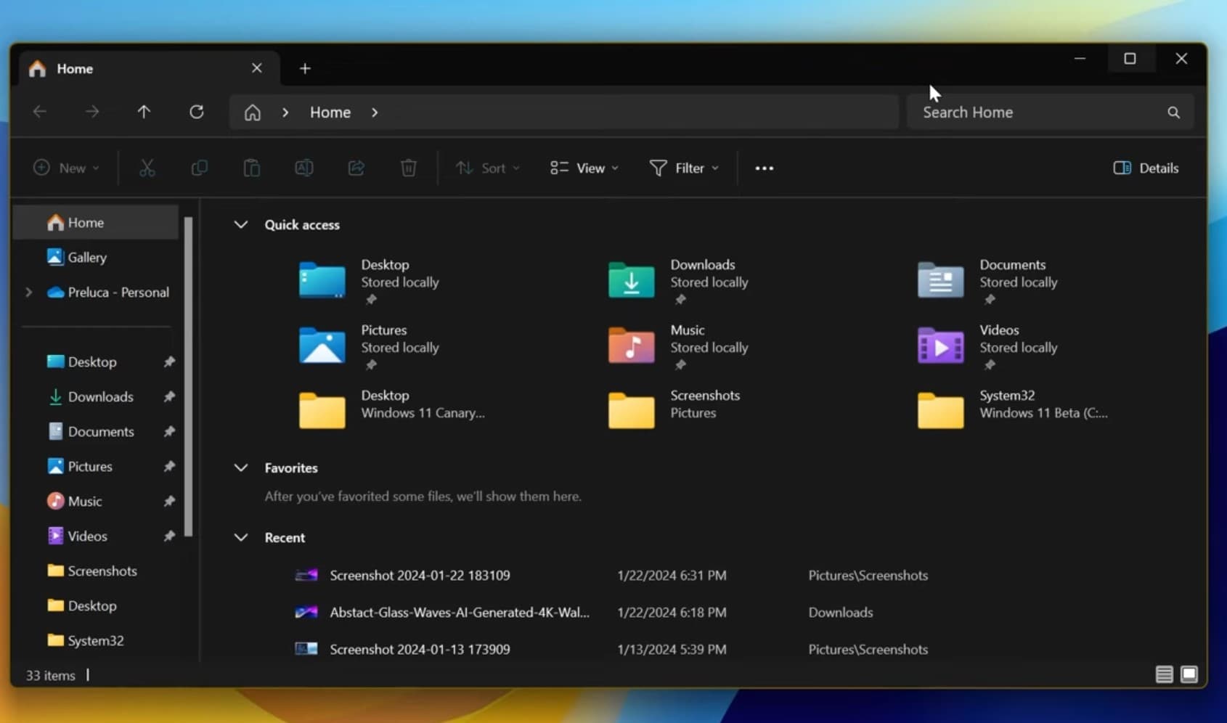Click the search magnifier icon
This screenshot has width=1227, height=723.
click(1173, 113)
